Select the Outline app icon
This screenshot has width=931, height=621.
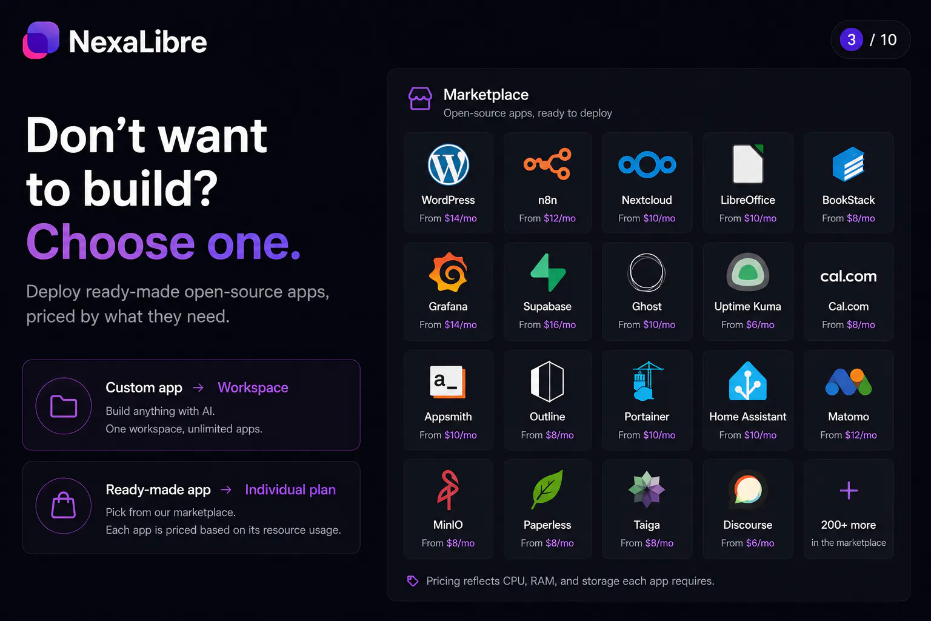547,381
